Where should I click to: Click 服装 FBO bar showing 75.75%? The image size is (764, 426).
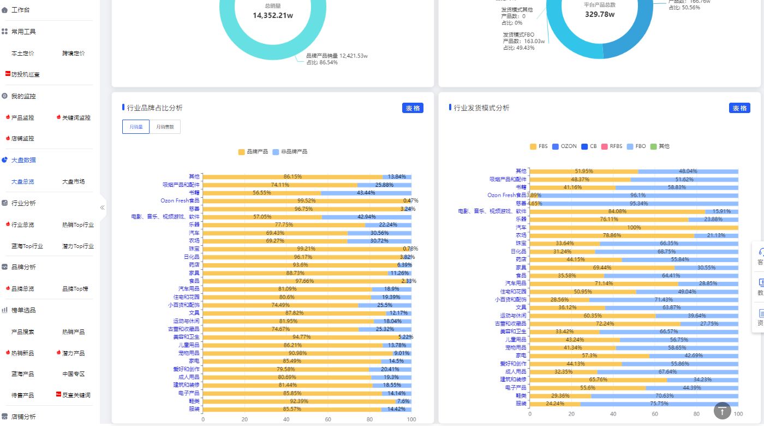(659, 404)
